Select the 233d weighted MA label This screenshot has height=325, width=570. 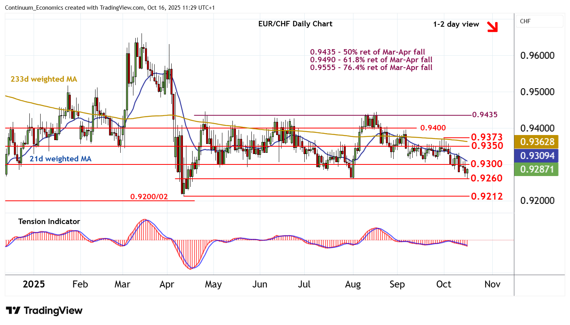[44, 79]
